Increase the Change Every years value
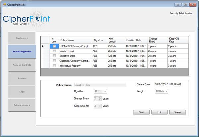This screenshot has width=199, height=137. click(x=100, y=98)
